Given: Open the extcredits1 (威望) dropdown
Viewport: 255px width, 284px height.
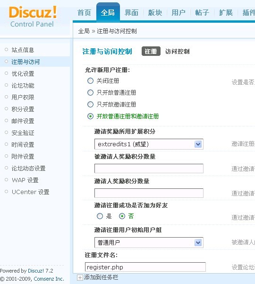Looking at the screenshot, I should 149,144.
